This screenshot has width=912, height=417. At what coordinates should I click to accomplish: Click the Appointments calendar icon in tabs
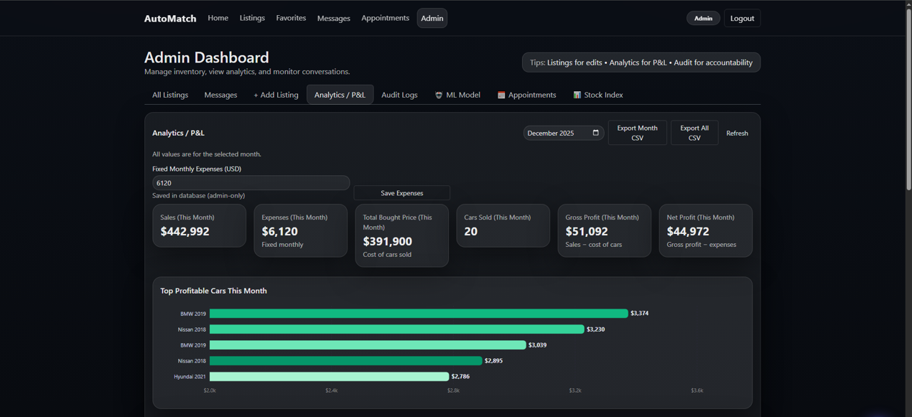(501, 95)
